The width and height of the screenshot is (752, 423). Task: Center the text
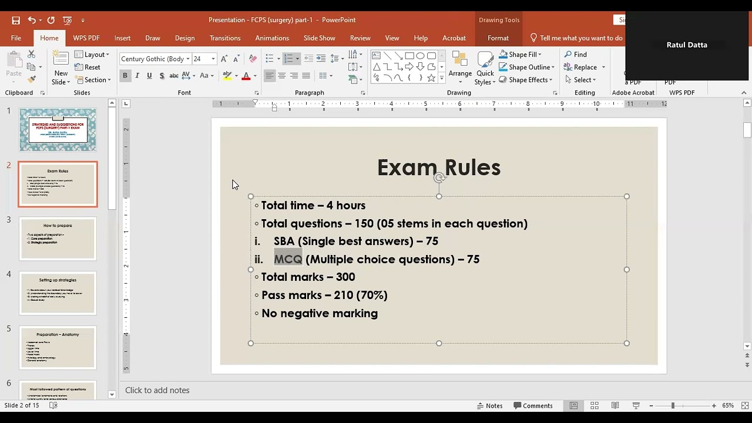(x=282, y=75)
